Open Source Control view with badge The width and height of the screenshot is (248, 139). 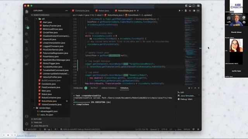pos(27,27)
